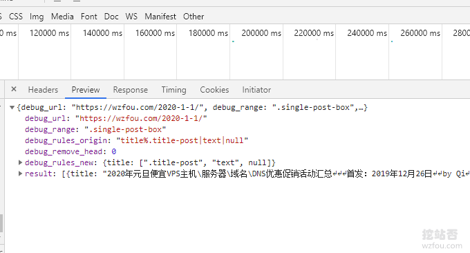Open the Cookies tab

point(214,90)
